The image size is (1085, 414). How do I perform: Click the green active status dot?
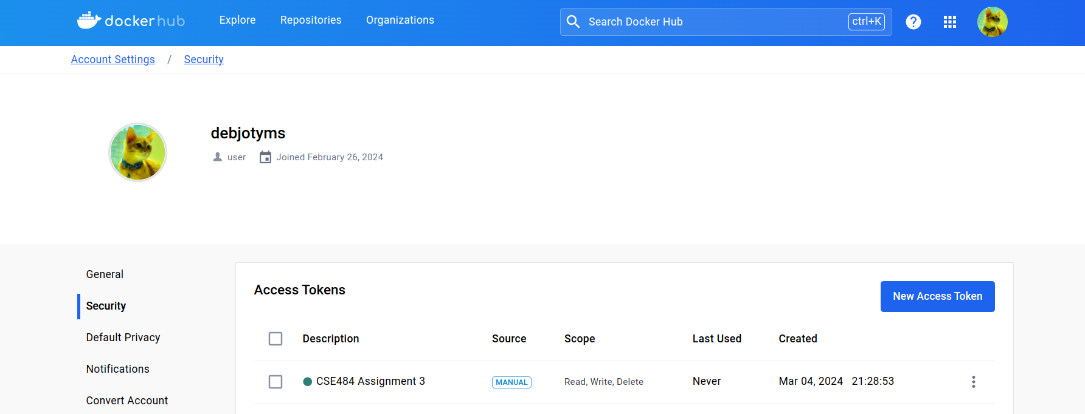tap(308, 382)
